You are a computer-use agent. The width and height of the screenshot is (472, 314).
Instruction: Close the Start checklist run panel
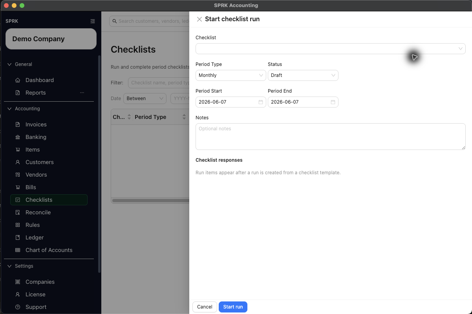(199, 19)
